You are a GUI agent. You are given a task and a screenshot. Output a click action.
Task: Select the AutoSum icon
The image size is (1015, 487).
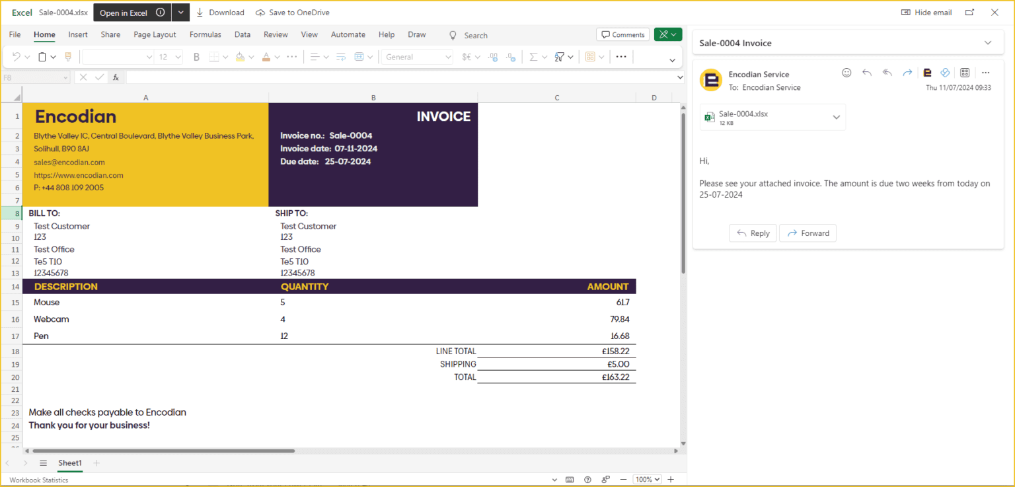tap(533, 57)
